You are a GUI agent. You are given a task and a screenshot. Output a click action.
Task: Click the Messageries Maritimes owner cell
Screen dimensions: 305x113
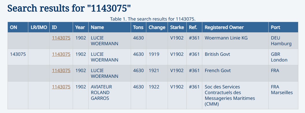235,95
